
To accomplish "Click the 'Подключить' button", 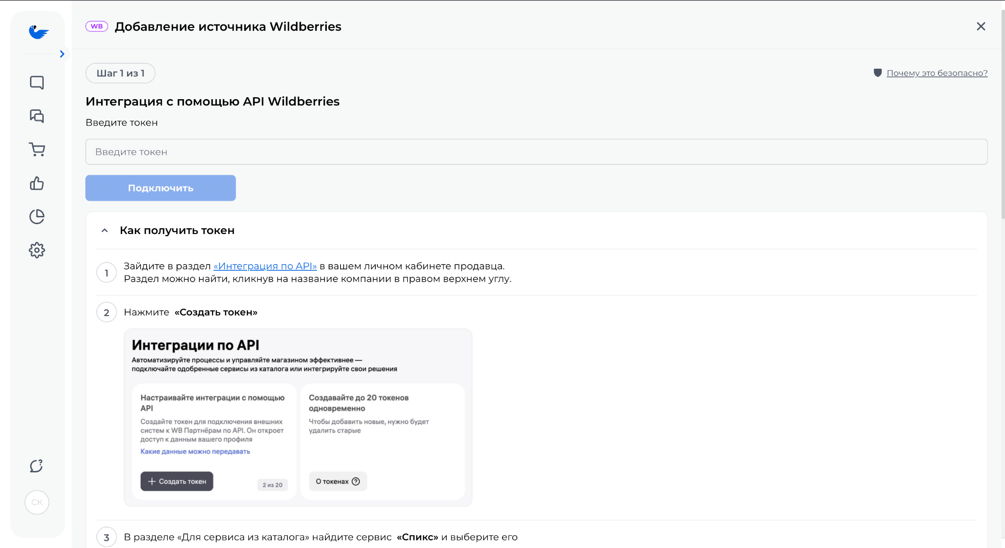I will [160, 188].
